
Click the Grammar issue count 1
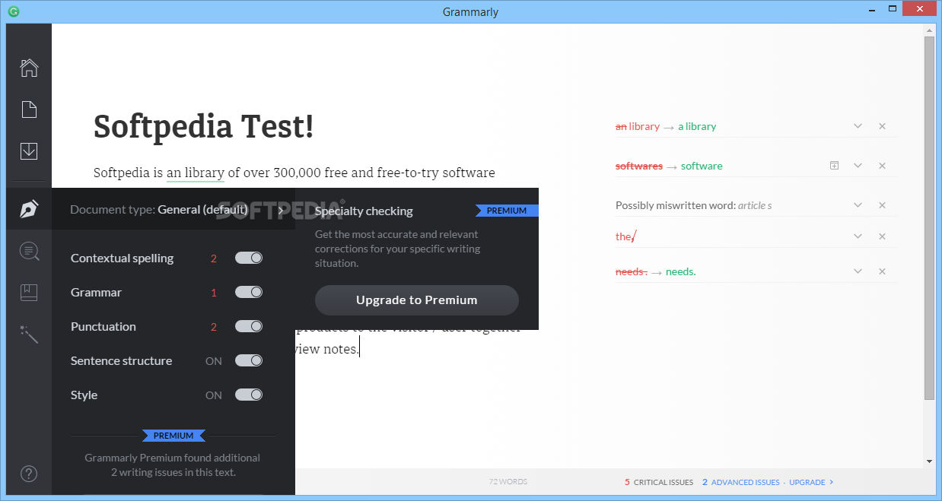[x=214, y=293]
